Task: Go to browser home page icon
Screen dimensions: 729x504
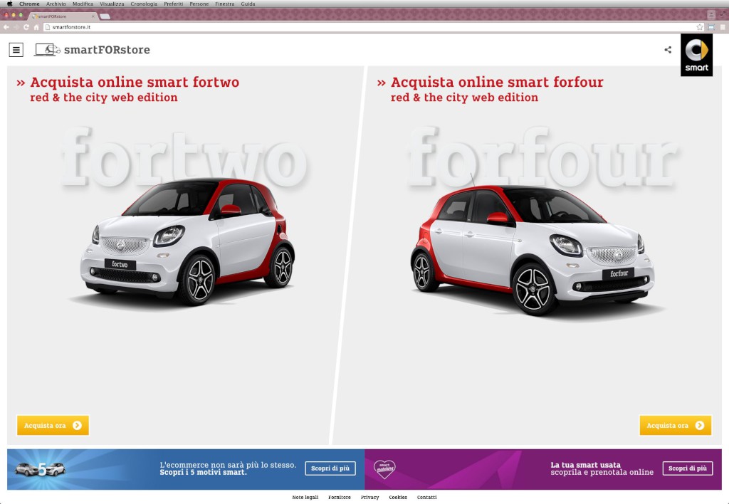Action: 36,27
